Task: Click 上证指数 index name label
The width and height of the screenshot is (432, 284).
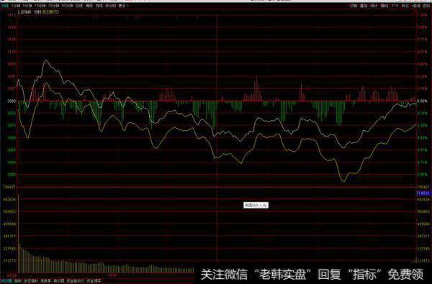Action: tap(24, 12)
